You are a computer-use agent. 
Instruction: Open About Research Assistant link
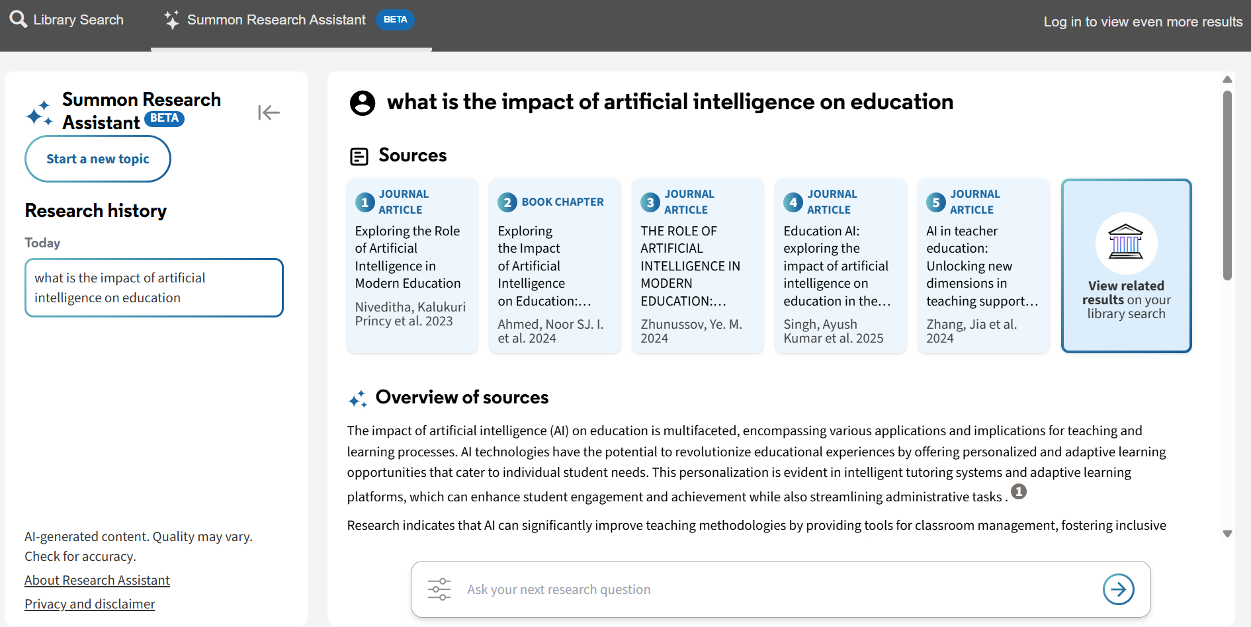pos(97,580)
